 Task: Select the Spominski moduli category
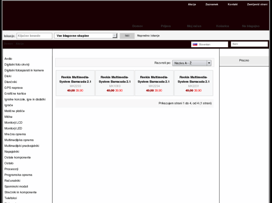click(16, 186)
